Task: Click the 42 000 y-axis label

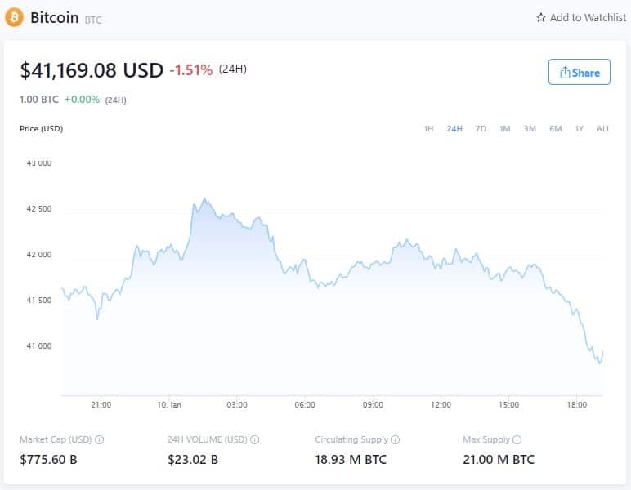Action: (x=39, y=255)
